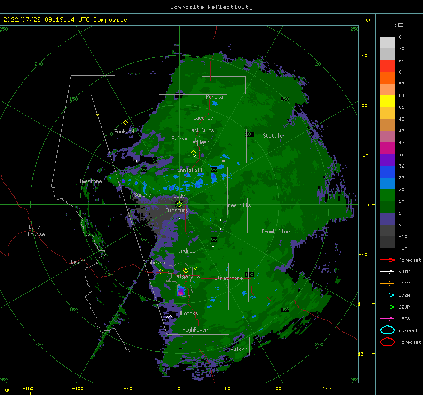Click the Innisfail city label
This screenshot has width=423, height=395.
[x=190, y=170]
